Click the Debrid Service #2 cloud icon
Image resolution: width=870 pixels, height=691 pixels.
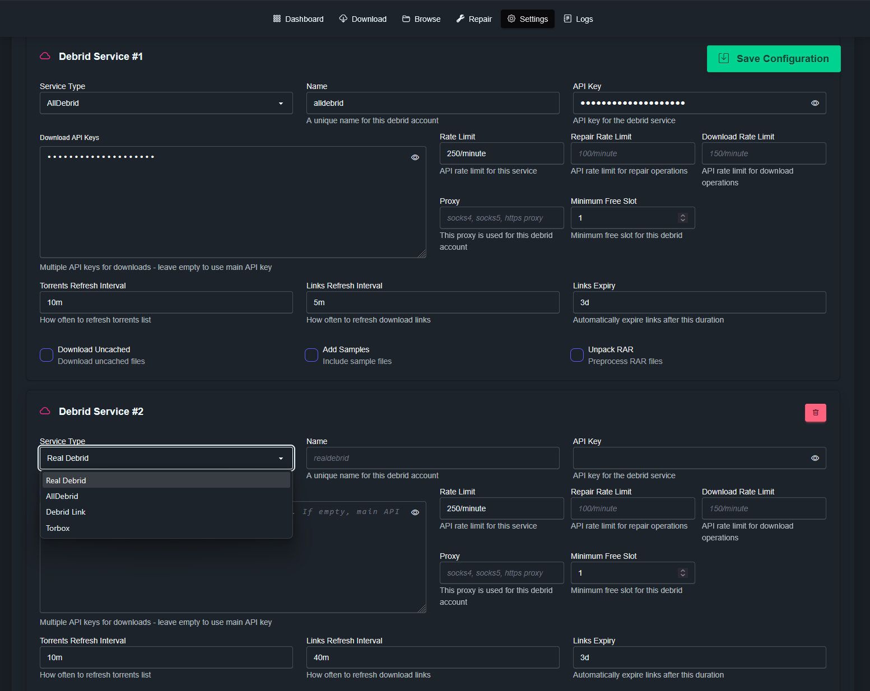45,412
